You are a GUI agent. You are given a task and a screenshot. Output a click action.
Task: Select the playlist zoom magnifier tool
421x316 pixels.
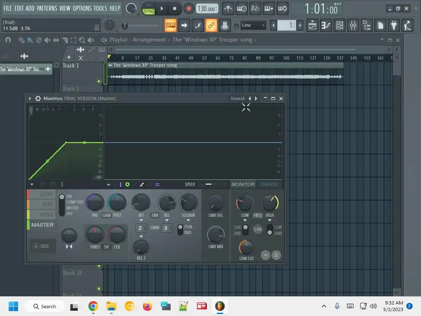(x=82, y=40)
